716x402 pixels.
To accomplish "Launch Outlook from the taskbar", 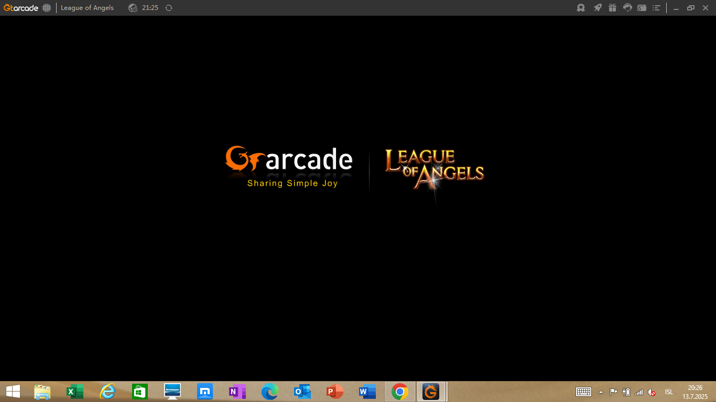I will point(302,392).
